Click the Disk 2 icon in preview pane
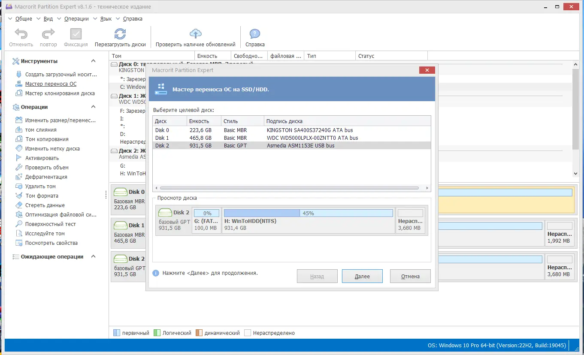 coord(165,212)
